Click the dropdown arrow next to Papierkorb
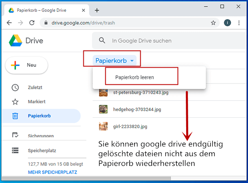 point(132,61)
